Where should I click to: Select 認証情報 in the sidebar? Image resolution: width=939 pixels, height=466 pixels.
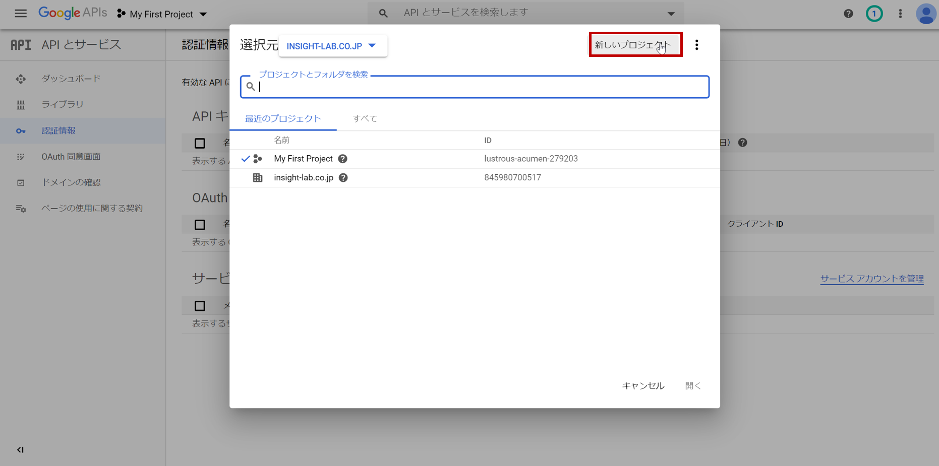58,130
